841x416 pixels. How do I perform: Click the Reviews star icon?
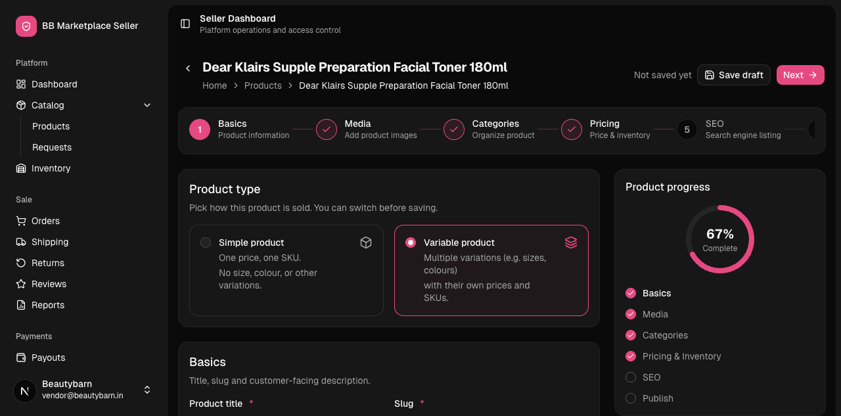[21, 284]
